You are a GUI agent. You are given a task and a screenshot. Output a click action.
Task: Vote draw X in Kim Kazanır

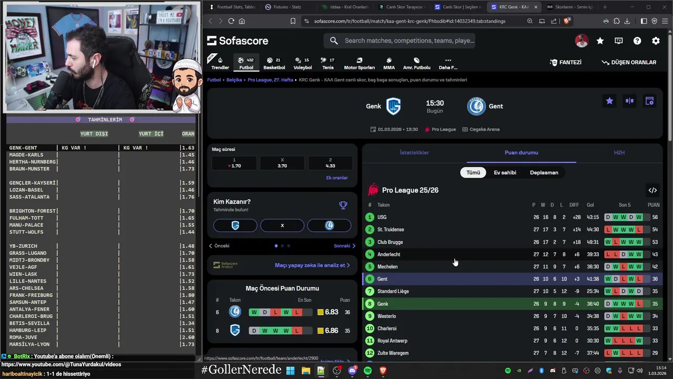click(x=282, y=225)
